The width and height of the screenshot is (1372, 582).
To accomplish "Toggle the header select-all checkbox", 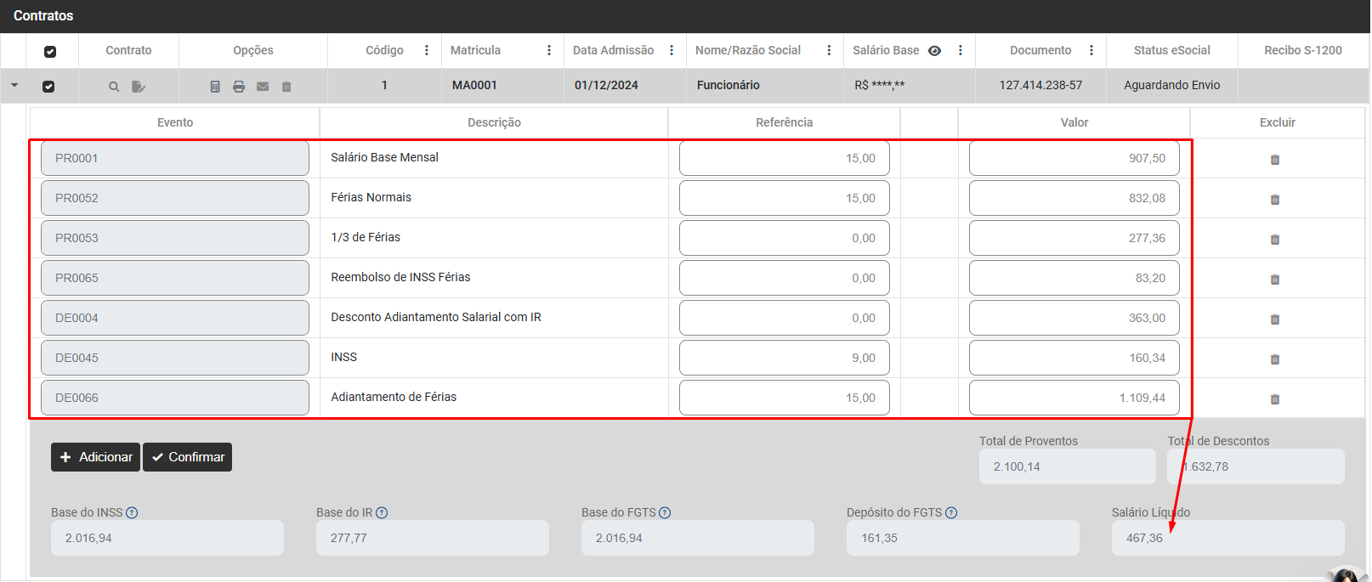I will [x=50, y=52].
